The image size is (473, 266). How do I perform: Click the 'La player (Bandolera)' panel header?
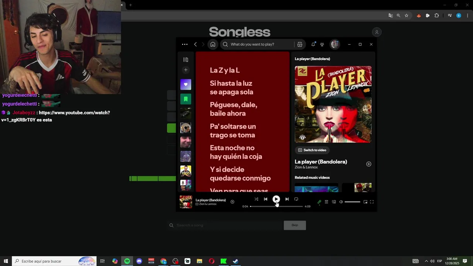click(312, 59)
